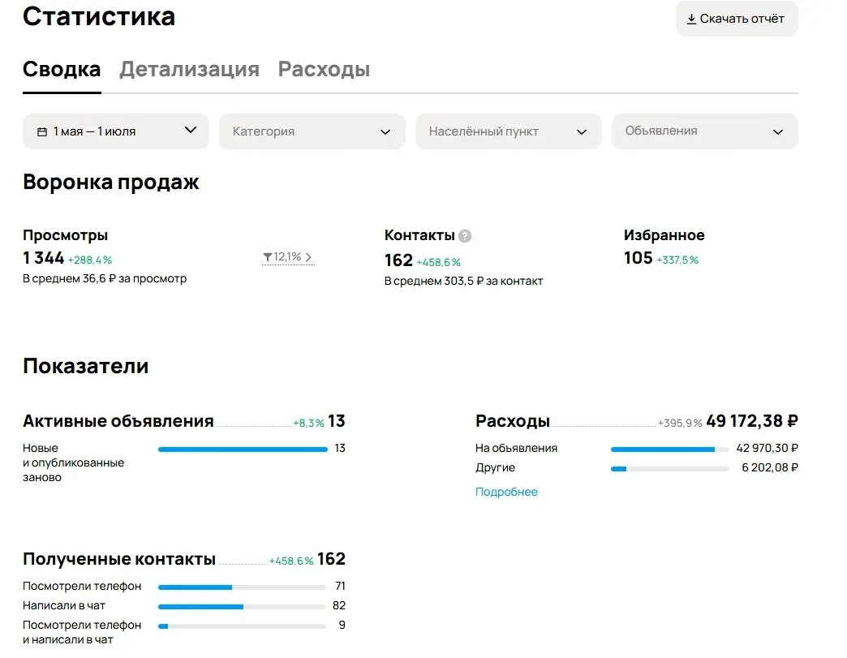Screen dimensions: 847x658
Task: Click the chevron in the Населённый пункт filter
Action: click(x=582, y=131)
